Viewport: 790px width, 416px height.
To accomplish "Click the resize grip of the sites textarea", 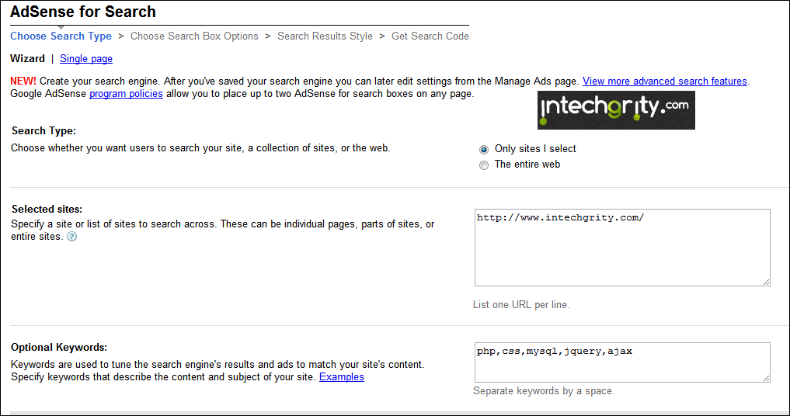I will click(766, 282).
